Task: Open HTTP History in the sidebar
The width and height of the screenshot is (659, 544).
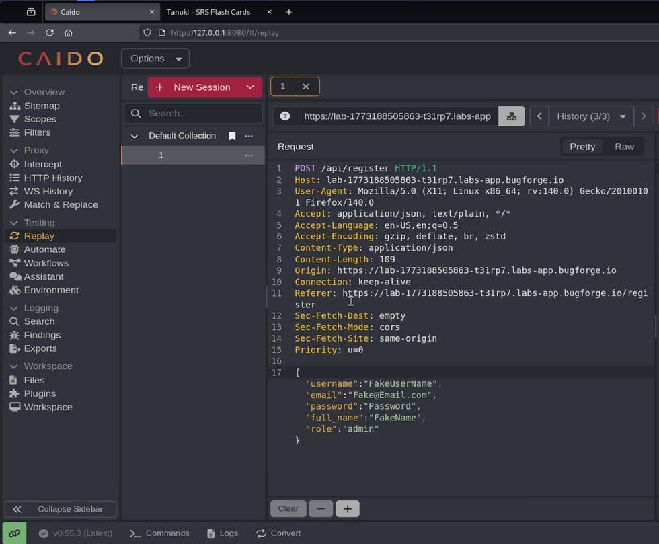Action: (x=53, y=178)
